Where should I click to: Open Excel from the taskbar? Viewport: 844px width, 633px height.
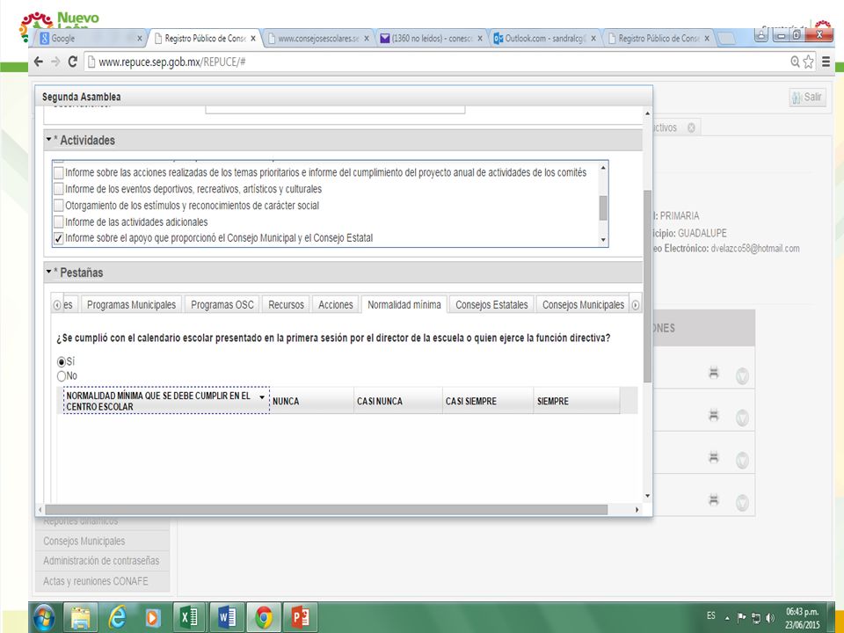point(189,617)
